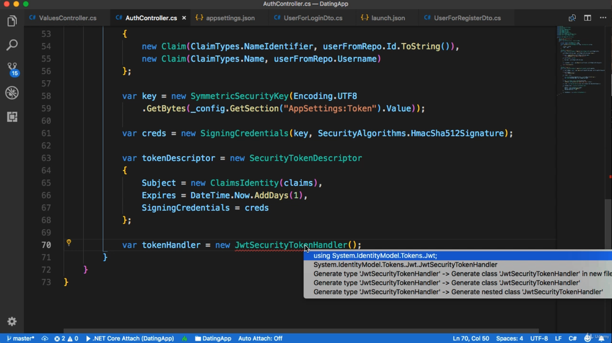Click ClaimTypes.NameIdentifier on line 54
This screenshot has height=343, width=612.
[252, 46]
